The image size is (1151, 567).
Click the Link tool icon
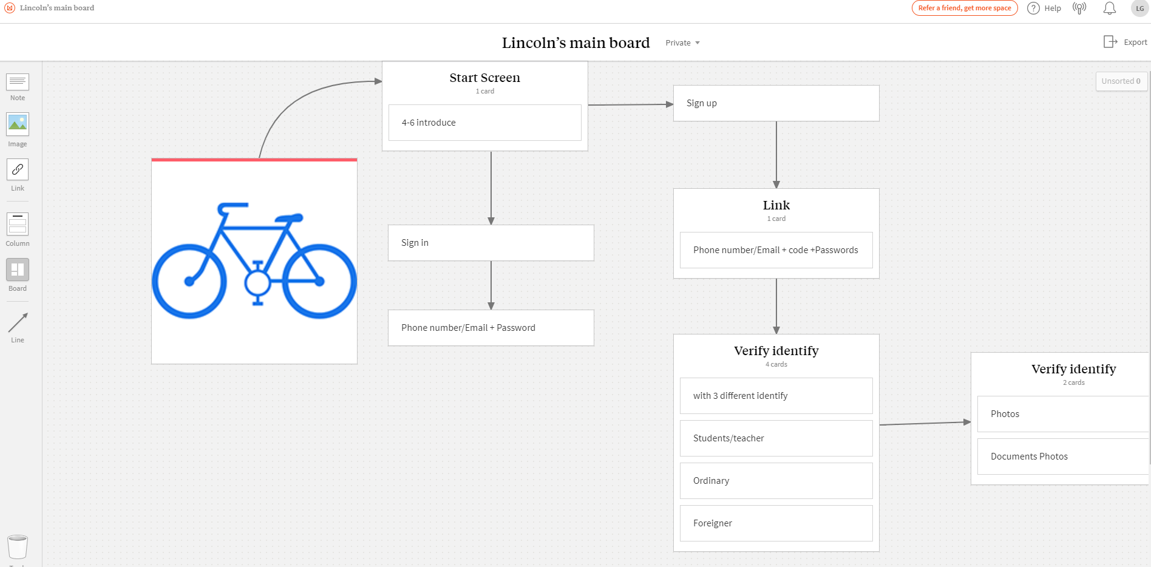[18, 169]
